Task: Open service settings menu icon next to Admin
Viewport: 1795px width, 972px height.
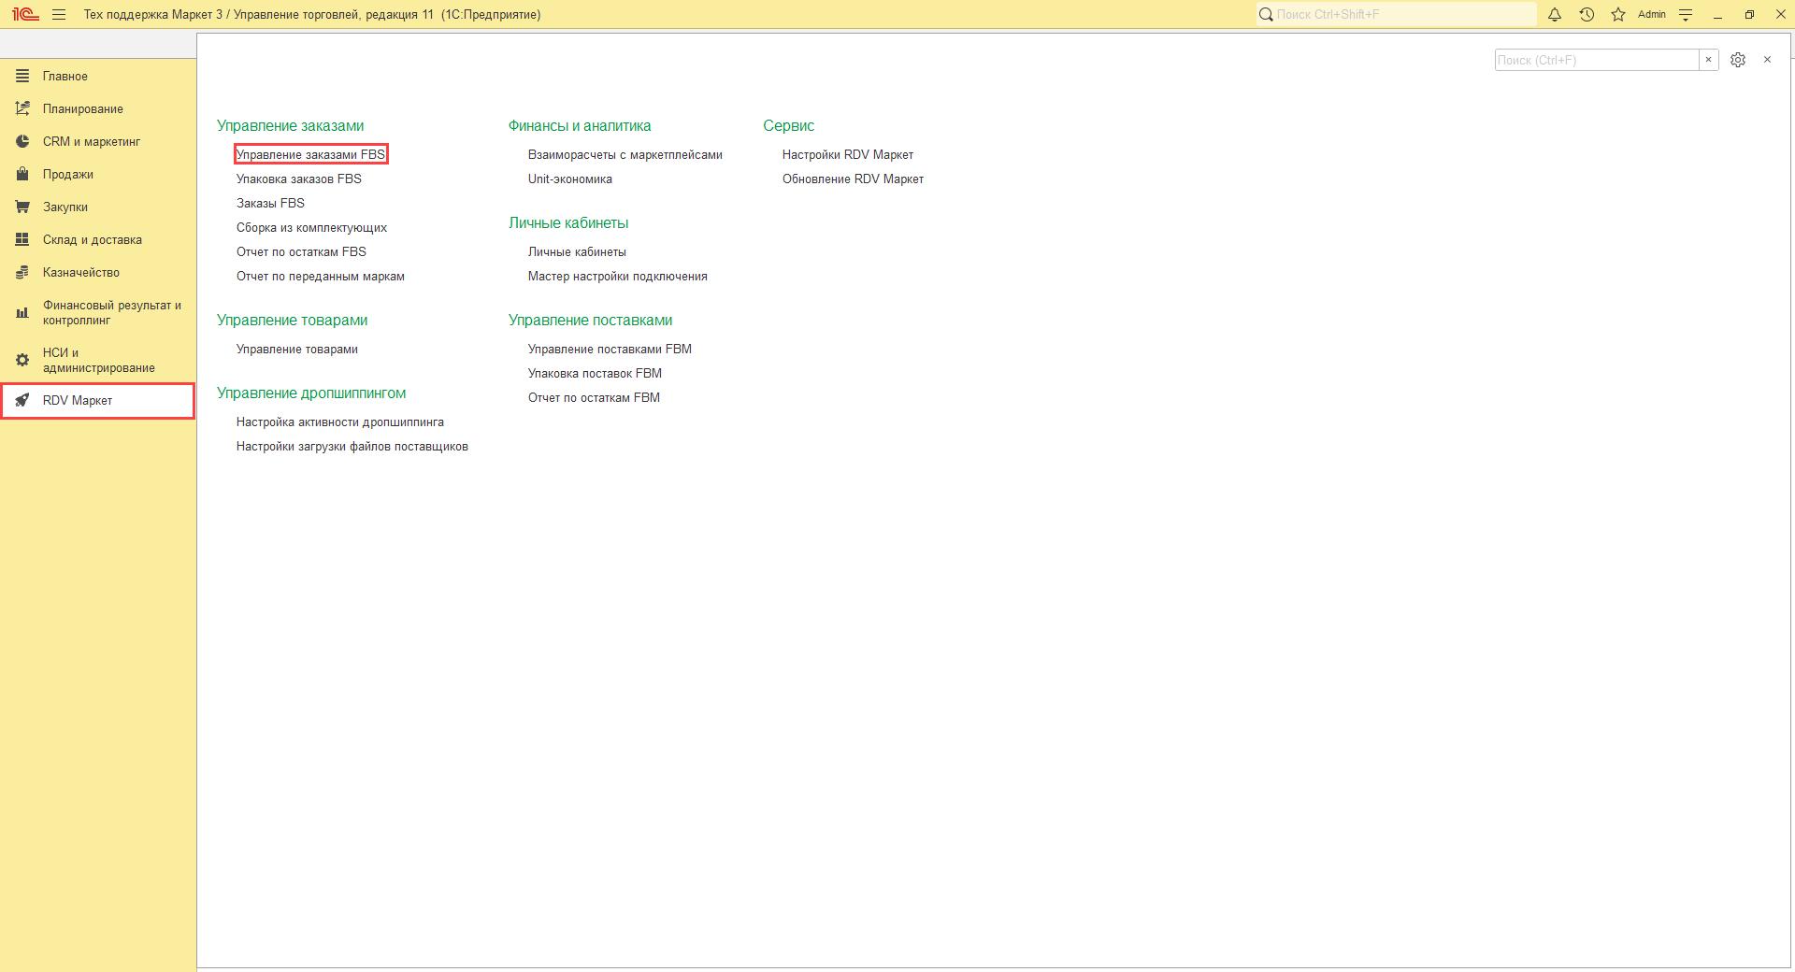Action: (x=1686, y=14)
